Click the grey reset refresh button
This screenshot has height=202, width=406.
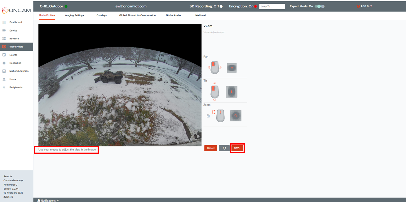point(224,148)
